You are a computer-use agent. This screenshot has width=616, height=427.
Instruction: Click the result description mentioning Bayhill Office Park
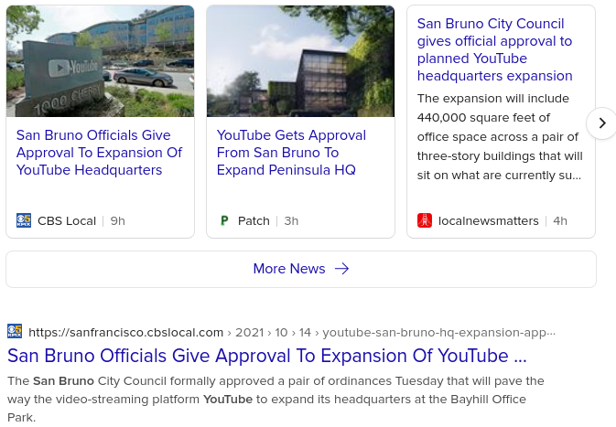click(x=276, y=400)
